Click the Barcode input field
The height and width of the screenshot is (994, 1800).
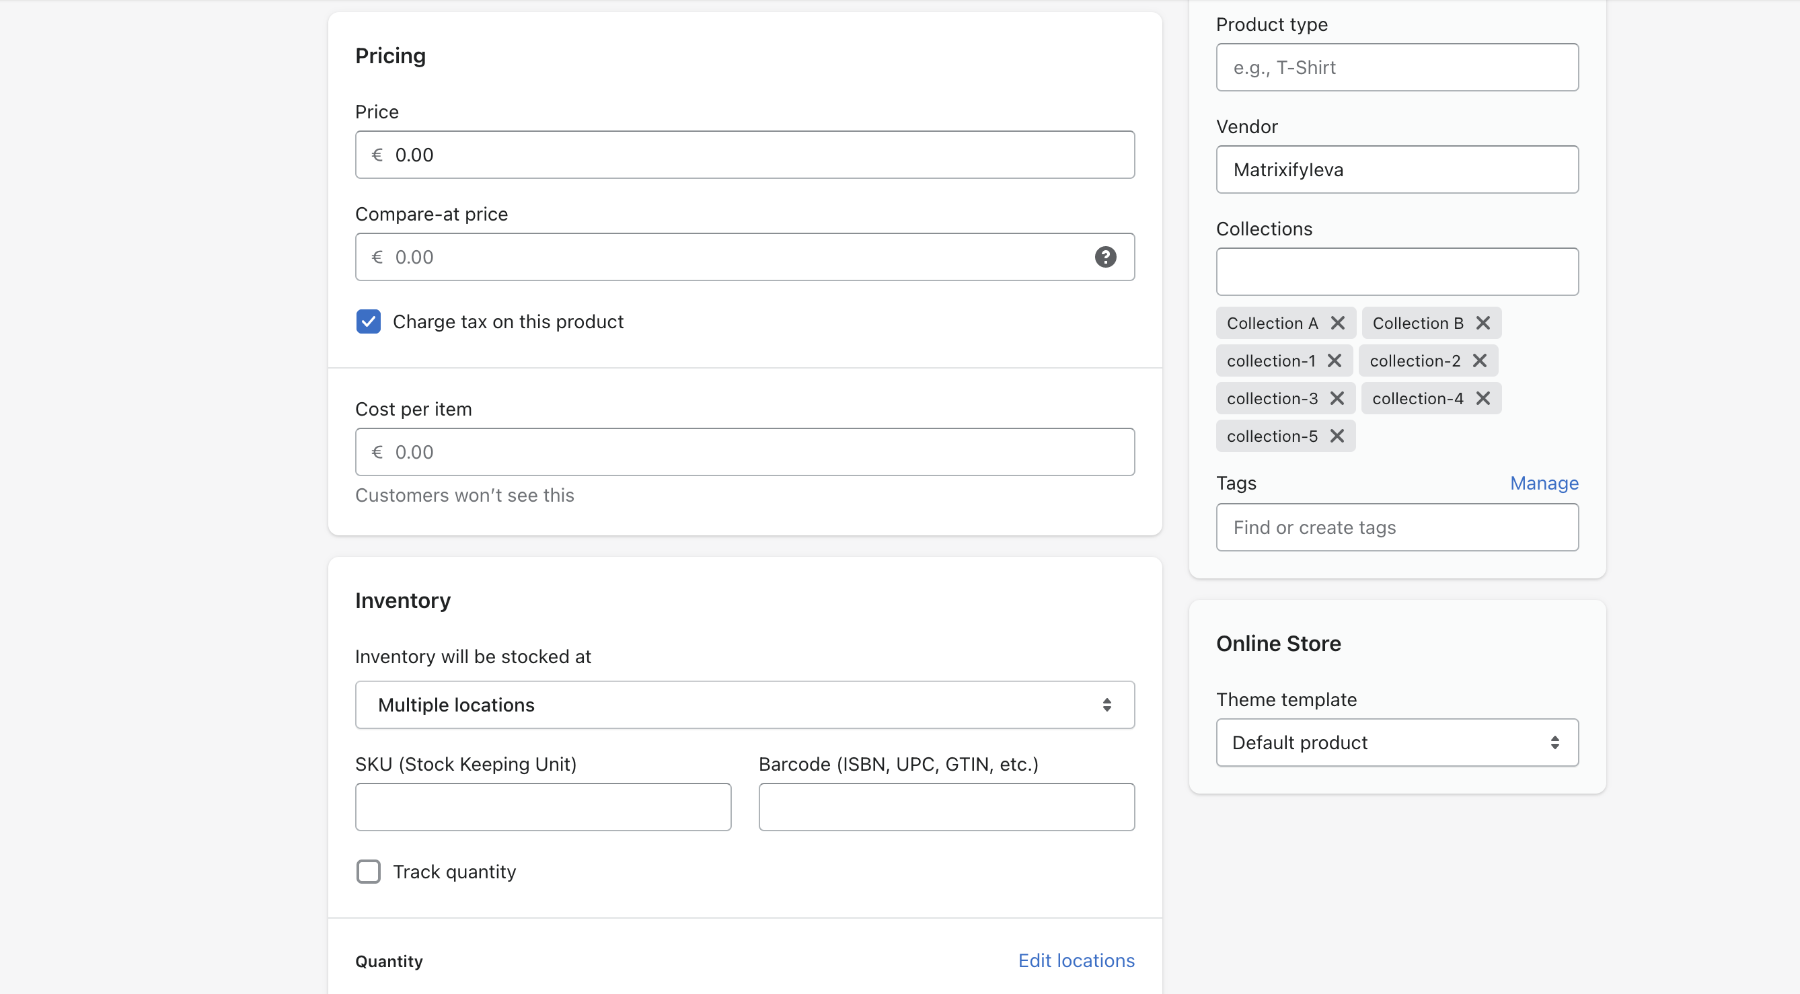tap(946, 807)
